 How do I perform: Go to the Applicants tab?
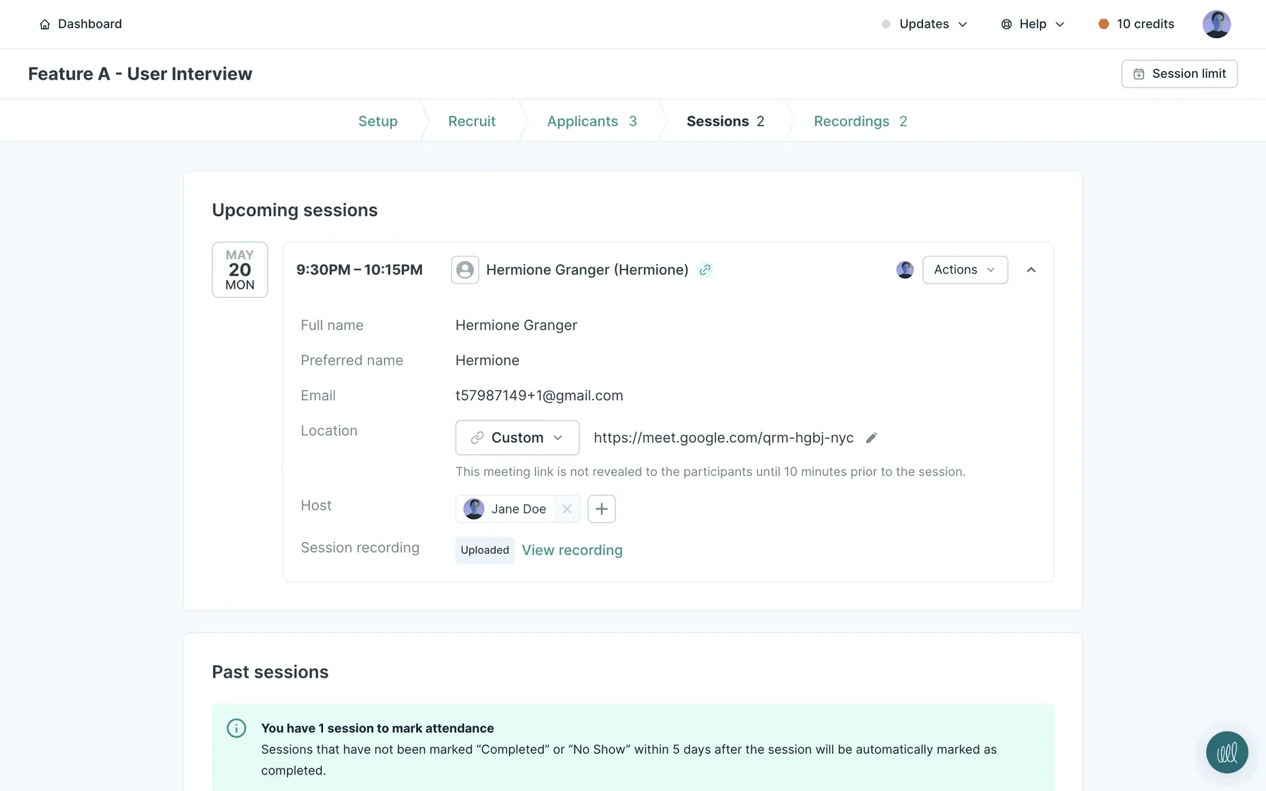[591, 121]
